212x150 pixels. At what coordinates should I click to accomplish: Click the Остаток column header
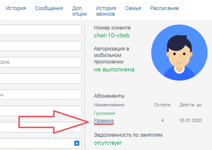pyautogui.click(x=162, y=105)
